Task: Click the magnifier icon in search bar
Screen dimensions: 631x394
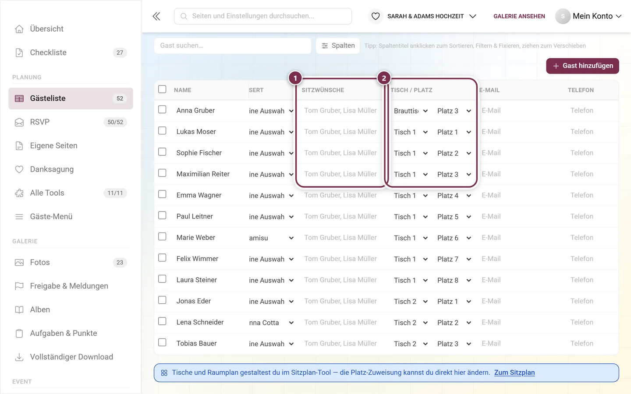Action: click(x=184, y=16)
